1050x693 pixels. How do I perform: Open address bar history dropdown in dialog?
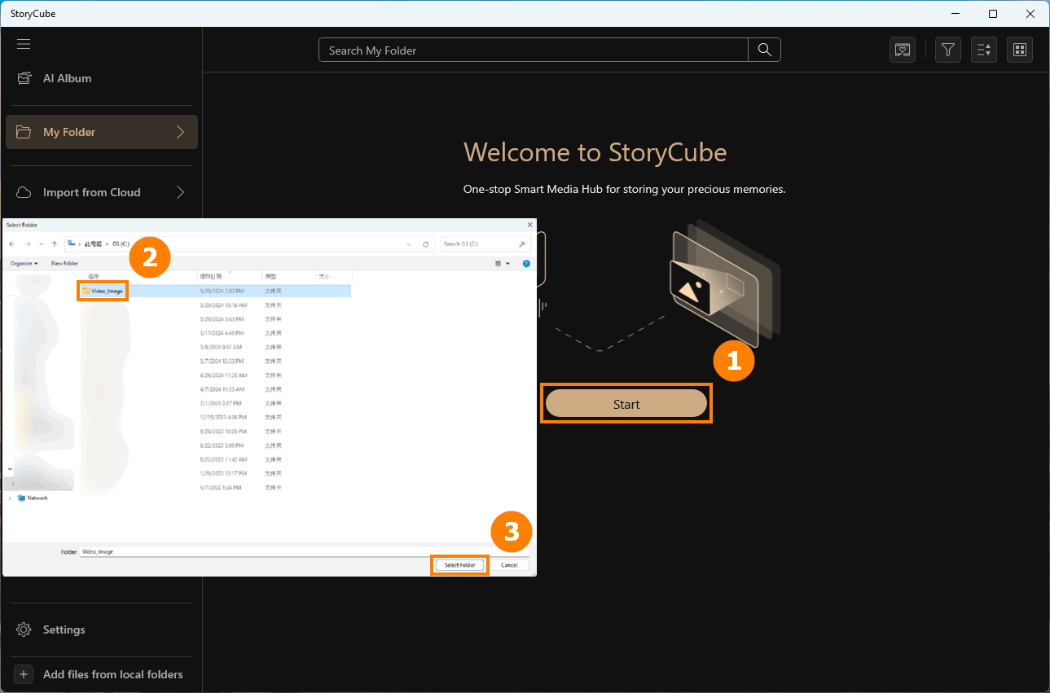409,243
